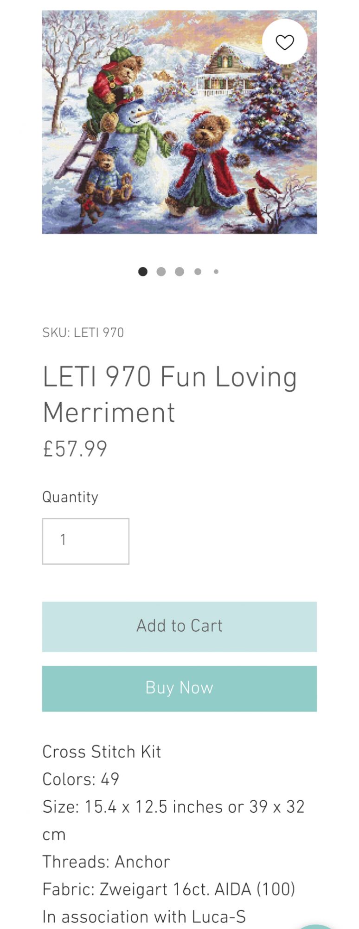The height and width of the screenshot is (929, 359).
Task: Click the Colors: 49 description line
Action: 81,779
